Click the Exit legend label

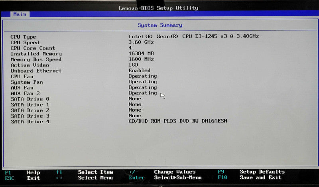click(33, 178)
